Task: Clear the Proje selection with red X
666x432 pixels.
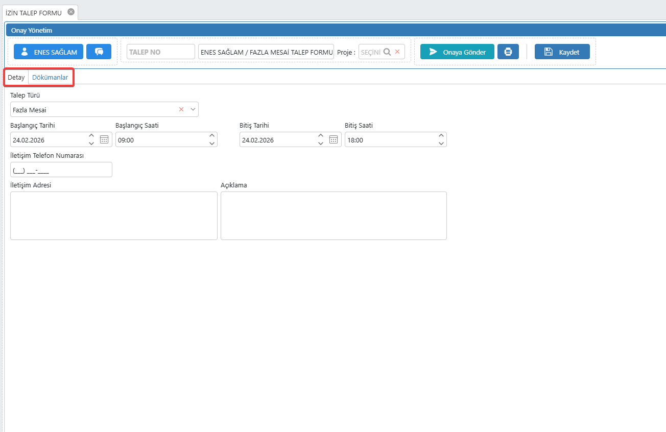Action: (397, 52)
